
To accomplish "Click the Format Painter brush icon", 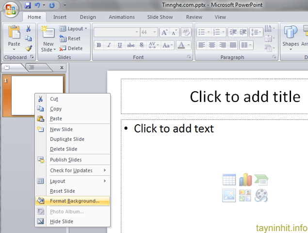I will [29, 49].
